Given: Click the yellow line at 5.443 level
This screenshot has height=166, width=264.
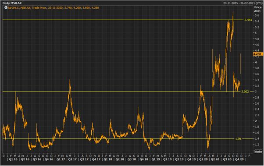Looking at the screenshot, I should point(123,20).
